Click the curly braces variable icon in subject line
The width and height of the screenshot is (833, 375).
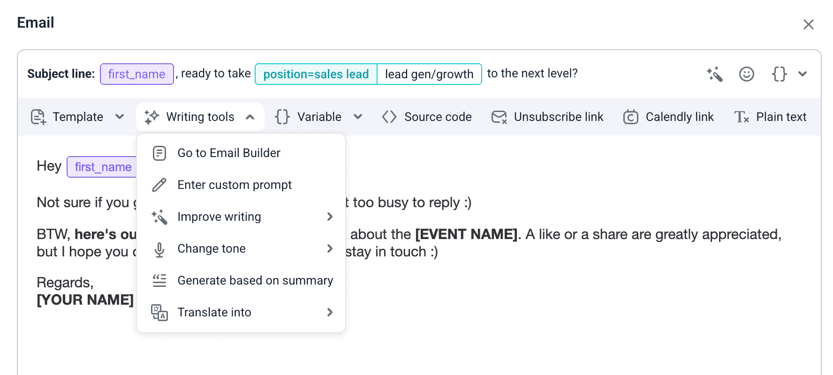coord(779,74)
